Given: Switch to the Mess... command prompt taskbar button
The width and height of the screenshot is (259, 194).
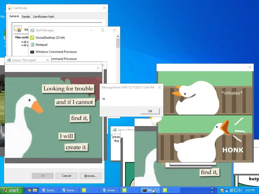Looking at the screenshot, I should click(150, 190).
